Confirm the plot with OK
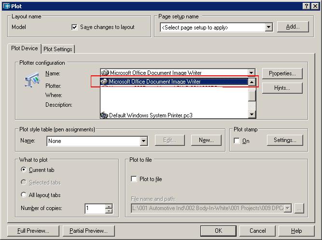Viewport: 322px width, 240px height. 218,231
